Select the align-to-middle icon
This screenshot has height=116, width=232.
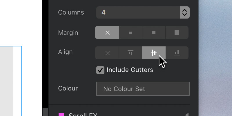click(x=154, y=53)
